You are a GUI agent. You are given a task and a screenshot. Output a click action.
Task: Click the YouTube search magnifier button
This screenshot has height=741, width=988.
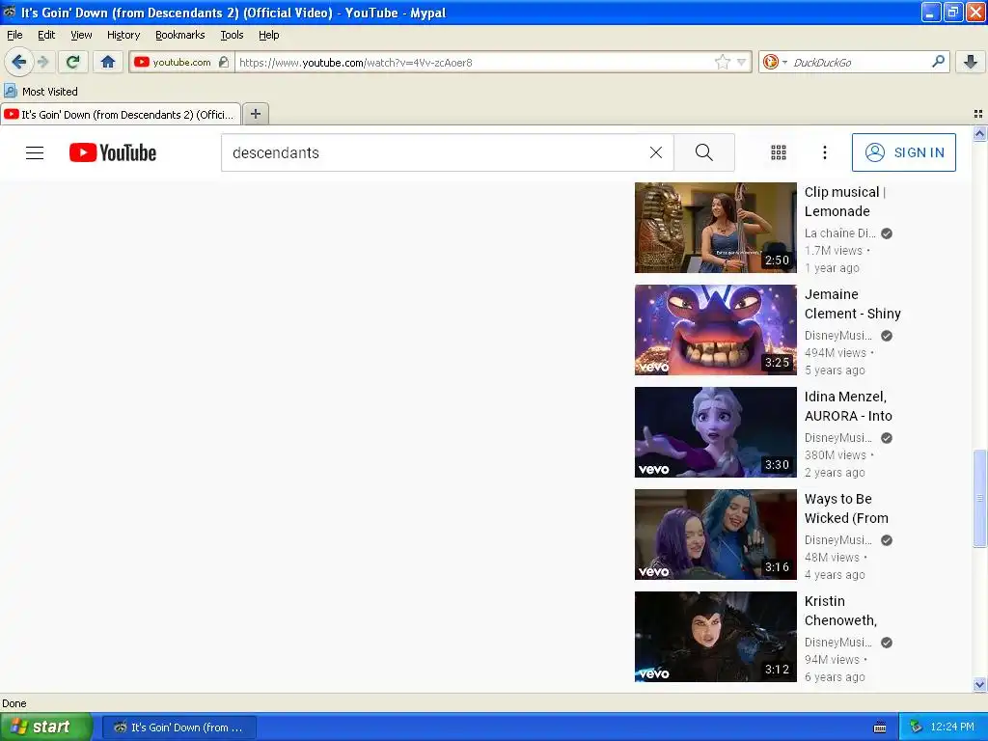tap(703, 152)
